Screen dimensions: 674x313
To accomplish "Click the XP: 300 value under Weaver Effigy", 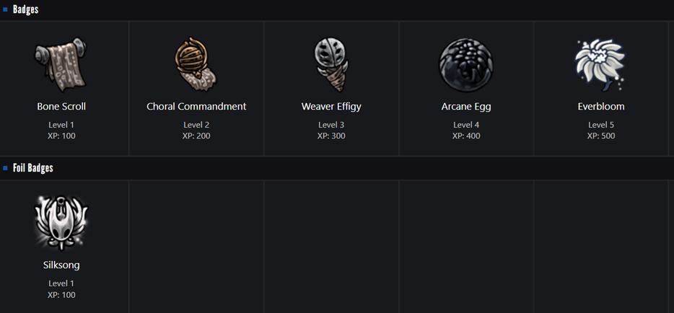I will click(331, 136).
